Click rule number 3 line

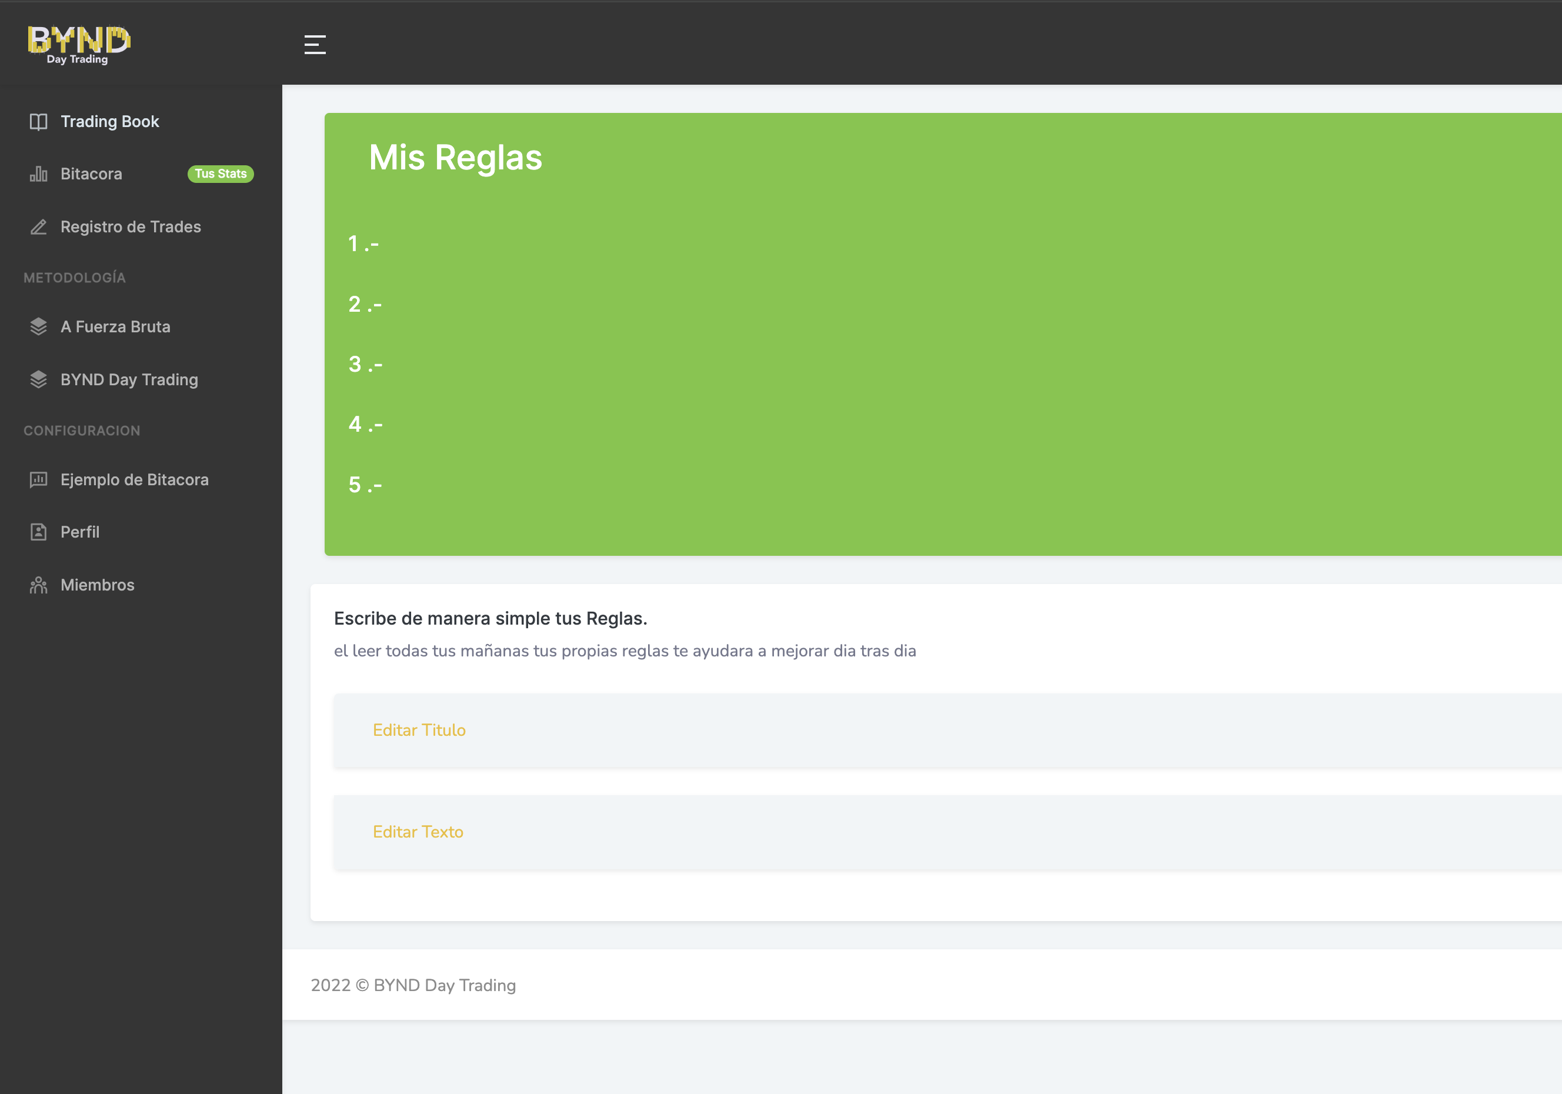[365, 365]
